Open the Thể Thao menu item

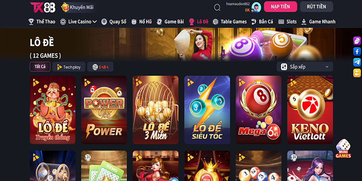(42, 22)
